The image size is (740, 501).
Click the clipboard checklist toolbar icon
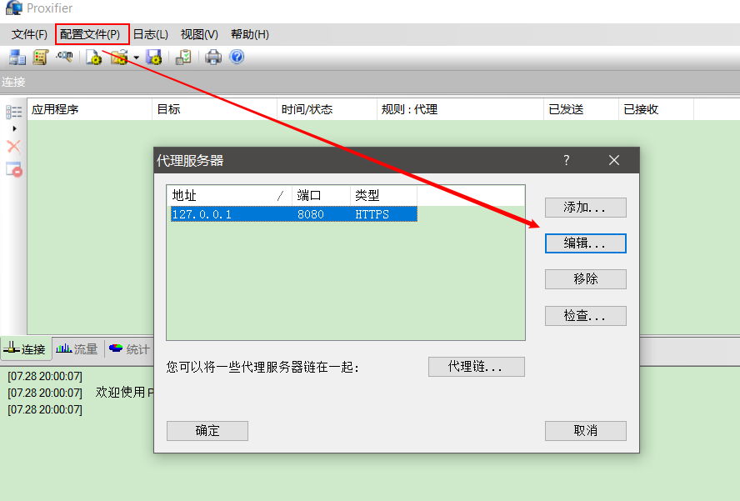183,58
